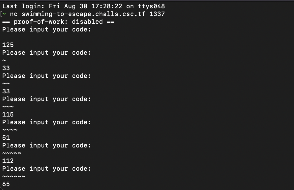Click the nc swimming-to-escape command line
The width and height of the screenshot is (294, 190).
(87, 14)
